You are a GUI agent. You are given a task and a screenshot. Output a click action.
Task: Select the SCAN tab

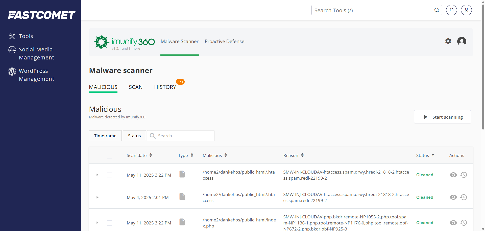pos(136,87)
